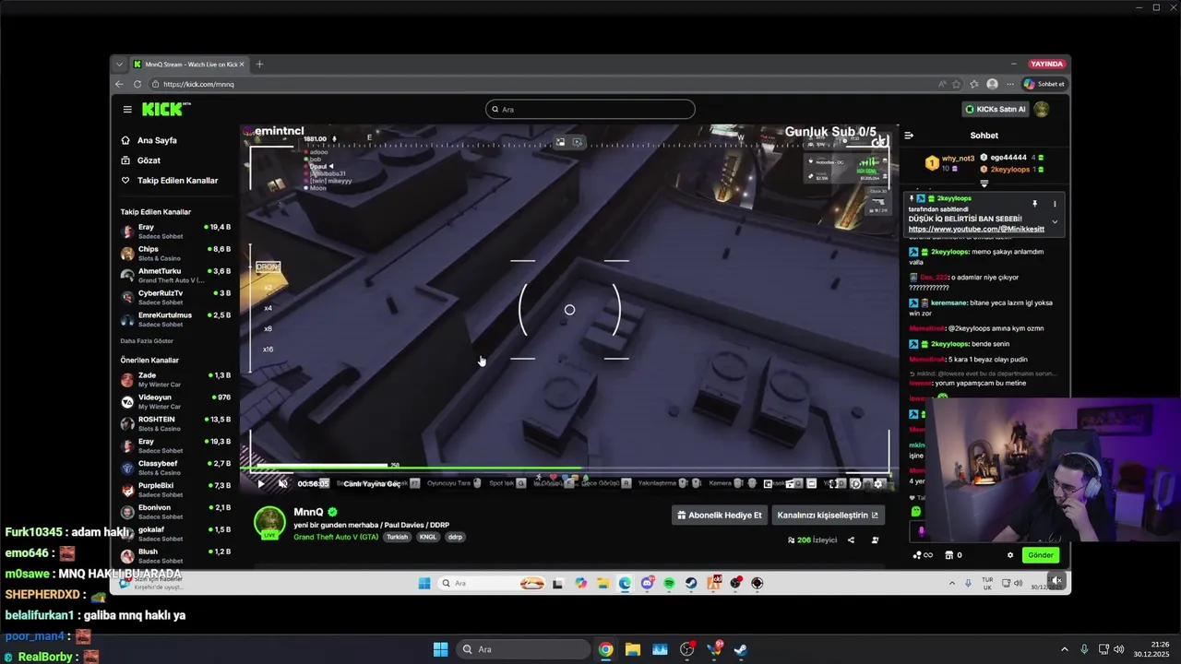Expand the pinned chat message

(x=1055, y=221)
